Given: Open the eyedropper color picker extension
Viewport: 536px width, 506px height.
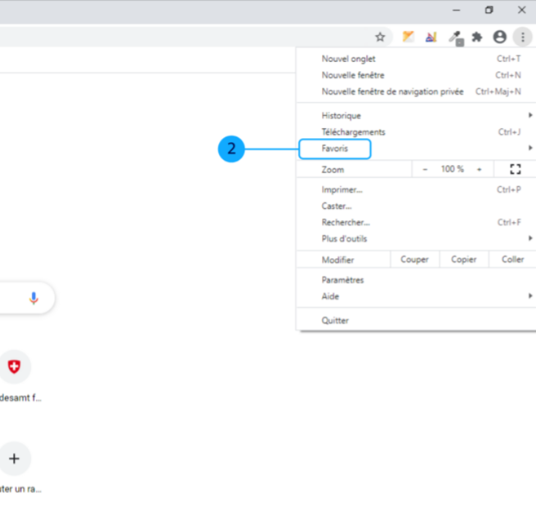Looking at the screenshot, I should coord(456,37).
